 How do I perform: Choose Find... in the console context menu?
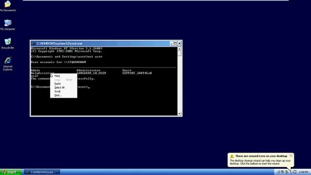[x=64, y=95]
